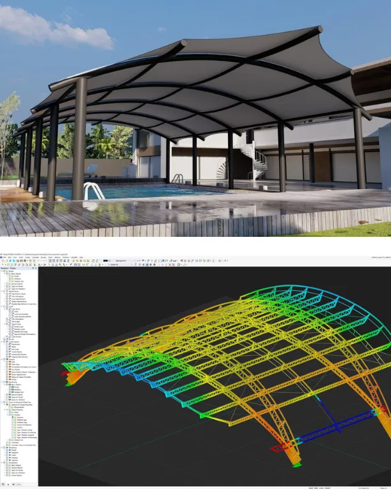Select the Self-weight item in the navigator
The height and width of the screenshot is (489, 391).
(17, 323)
